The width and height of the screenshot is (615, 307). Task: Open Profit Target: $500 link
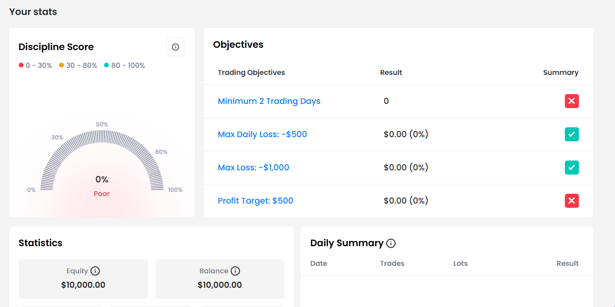255,201
